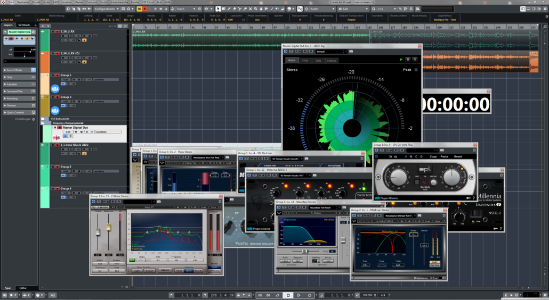The width and height of the screenshot is (549, 300).
Task: Open the Projekt menu
Action: tap(36, 2)
